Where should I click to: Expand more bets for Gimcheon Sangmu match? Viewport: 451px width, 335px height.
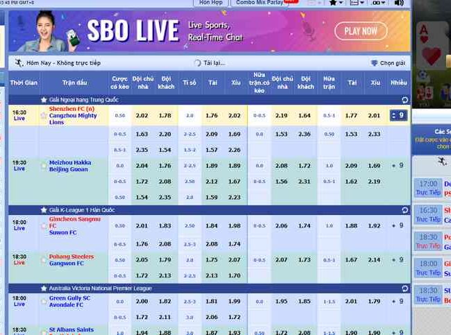pyautogui.click(x=398, y=225)
